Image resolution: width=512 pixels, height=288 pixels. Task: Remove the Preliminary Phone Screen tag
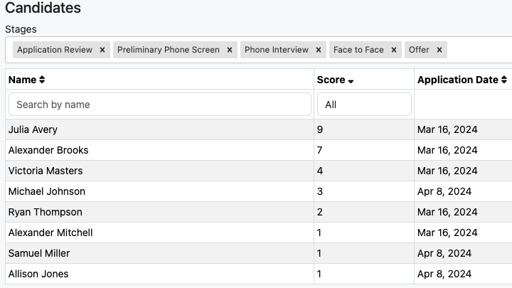pyautogui.click(x=230, y=50)
